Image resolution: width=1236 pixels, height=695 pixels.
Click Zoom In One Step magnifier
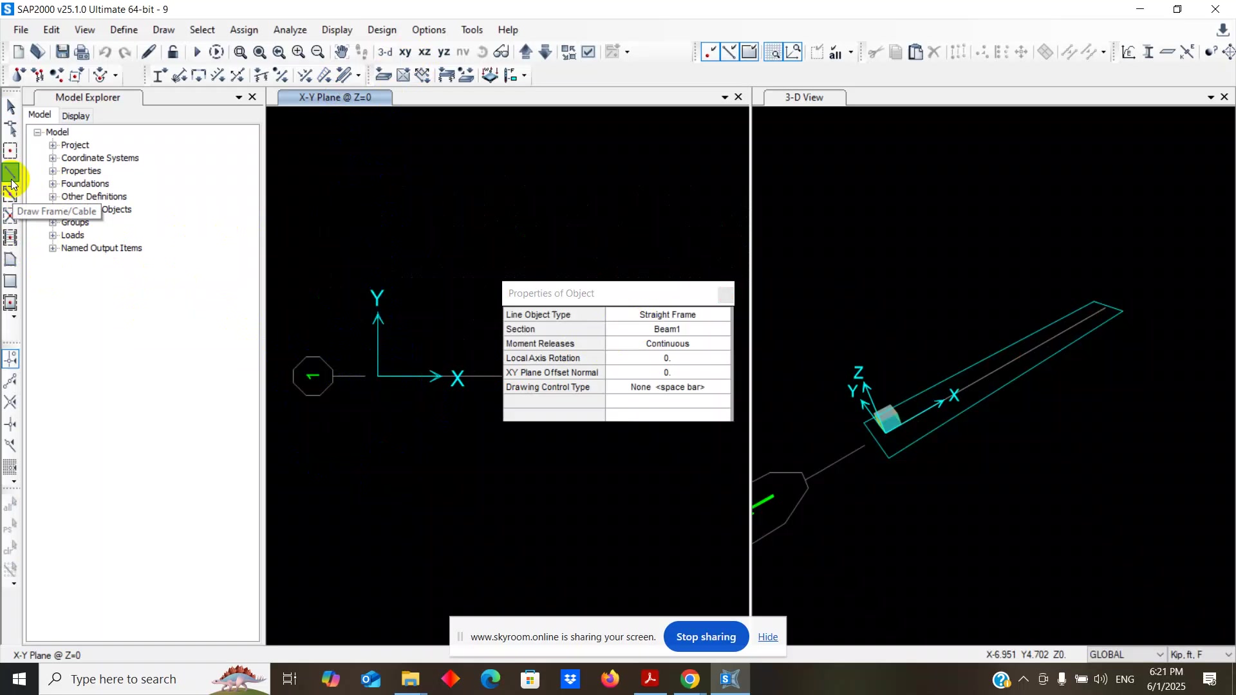pyautogui.click(x=298, y=52)
